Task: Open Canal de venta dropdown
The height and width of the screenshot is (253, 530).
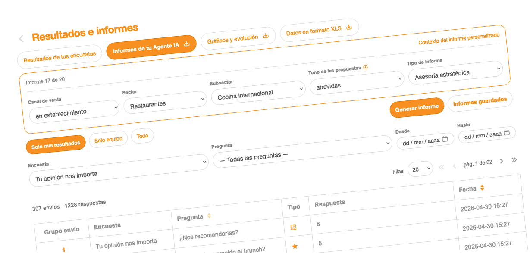Action: [x=74, y=112]
